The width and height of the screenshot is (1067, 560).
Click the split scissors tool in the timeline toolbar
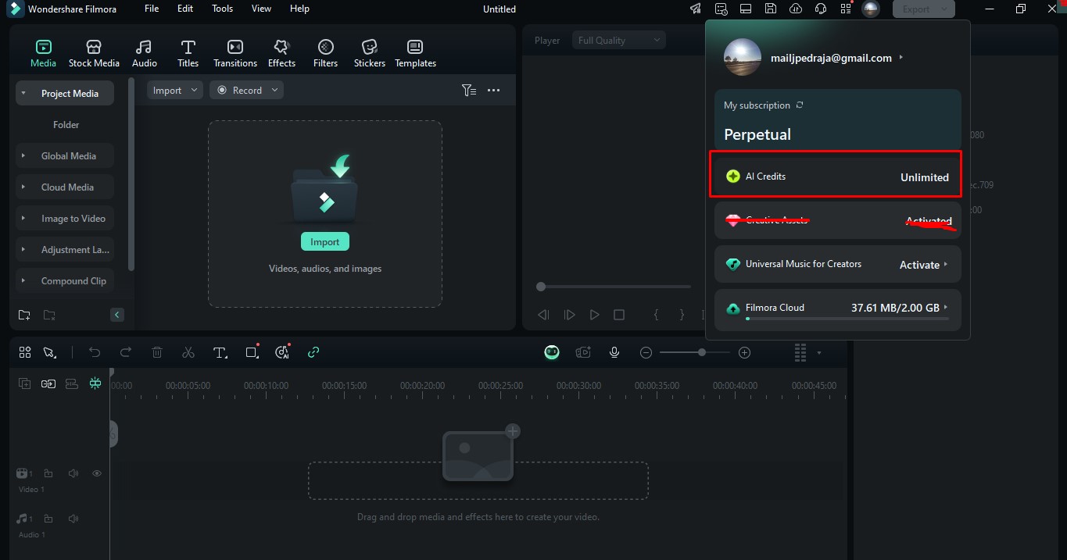[188, 352]
